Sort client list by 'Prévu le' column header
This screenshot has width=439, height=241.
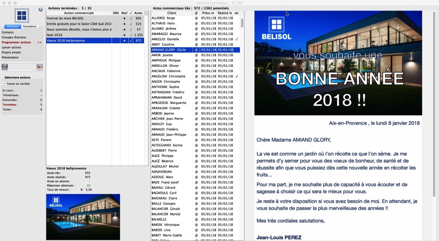208,13
